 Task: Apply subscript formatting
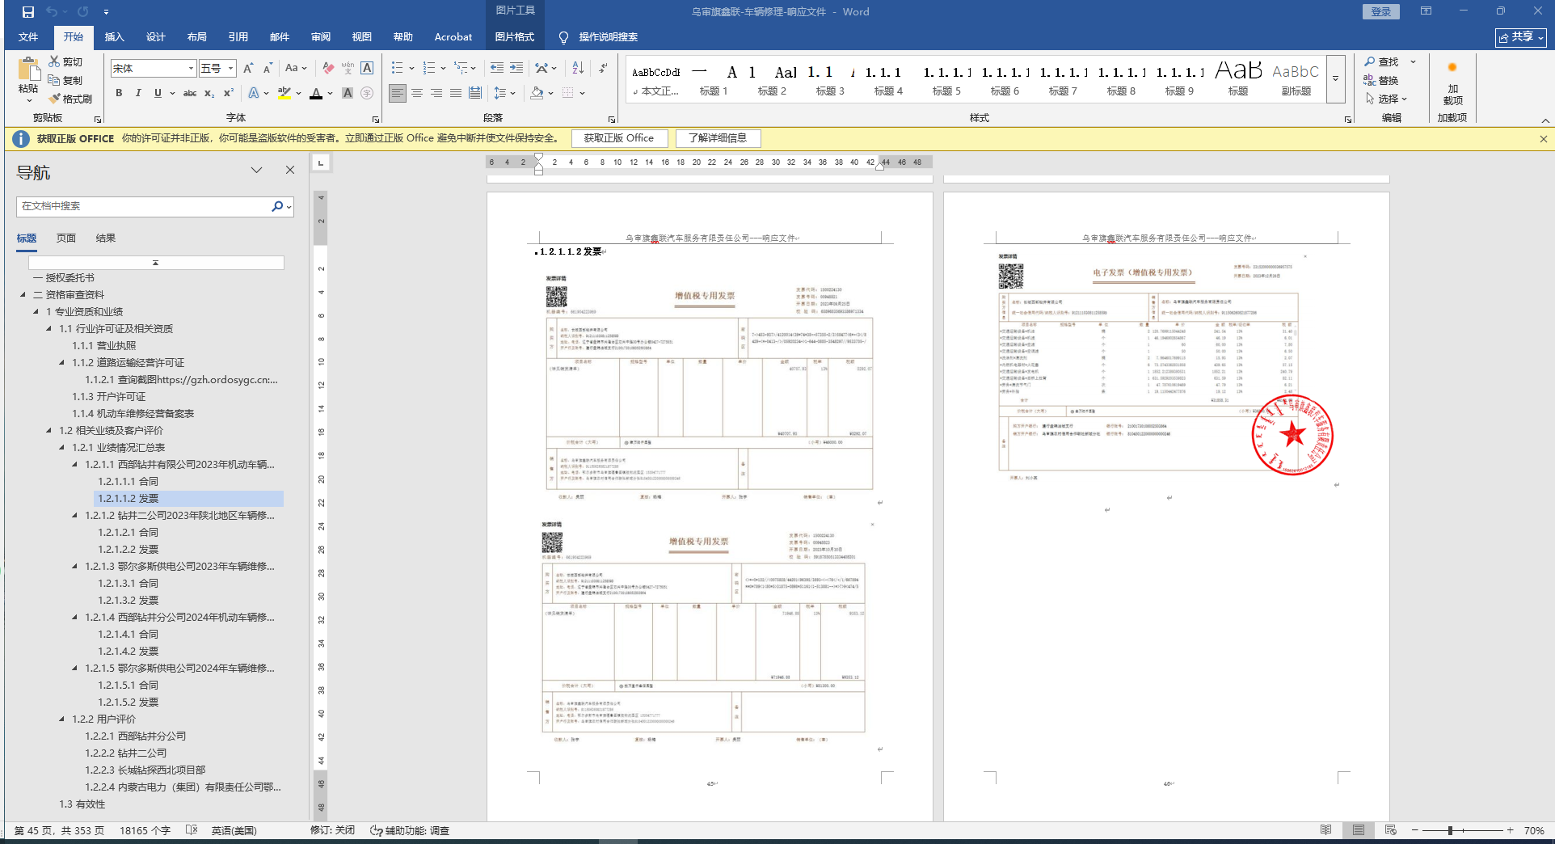[x=209, y=94]
